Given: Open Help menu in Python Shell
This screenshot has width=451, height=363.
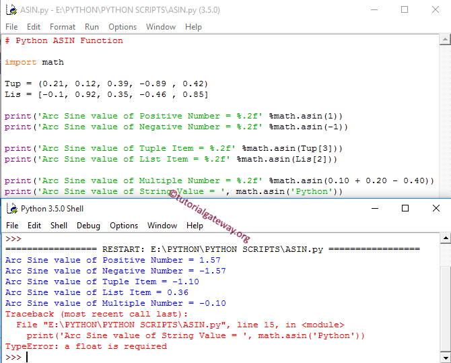Looking at the screenshot, I should (x=195, y=226).
